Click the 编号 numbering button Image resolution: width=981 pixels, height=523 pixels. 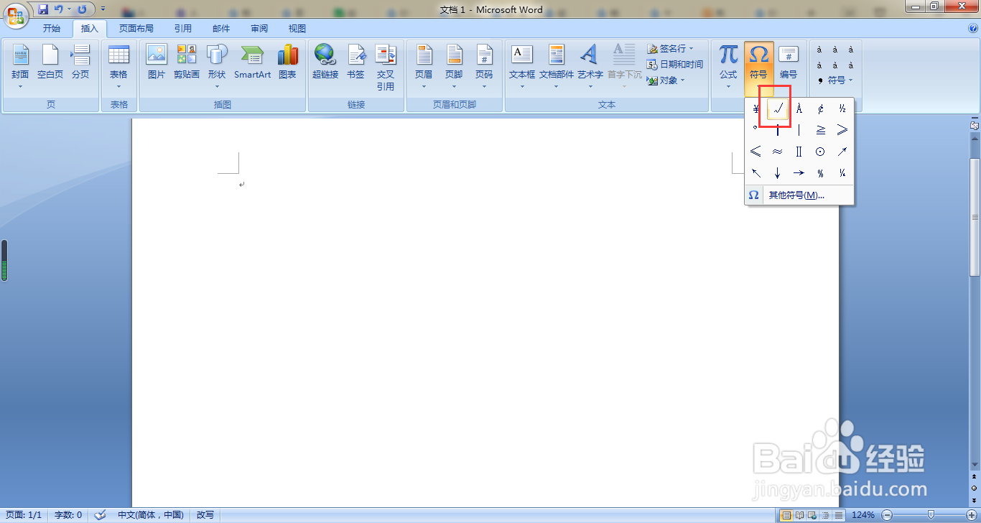coord(789,62)
